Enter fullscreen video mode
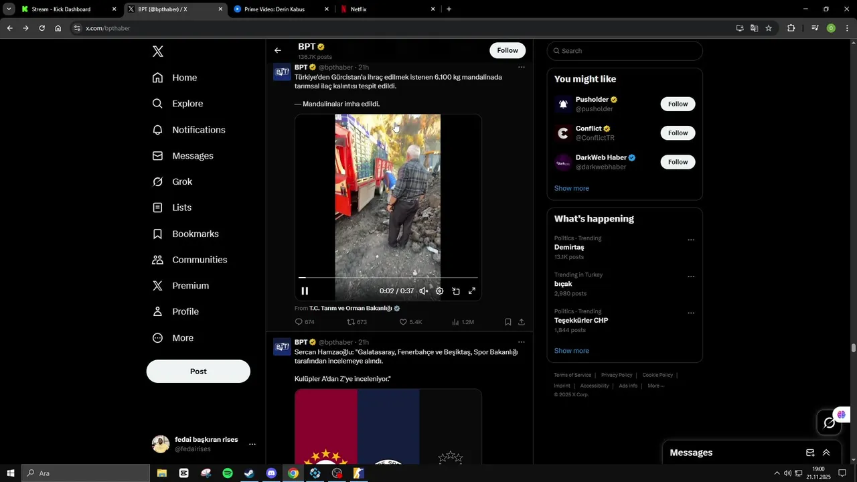The width and height of the screenshot is (857, 482). pos(472,291)
